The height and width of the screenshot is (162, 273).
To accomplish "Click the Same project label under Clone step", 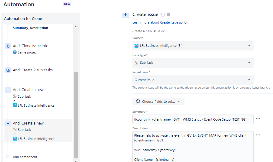I will pyautogui.click(x=28, y=52).
